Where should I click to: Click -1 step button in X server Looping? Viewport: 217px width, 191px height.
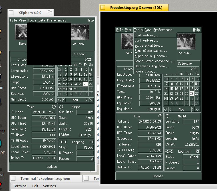click(x=167, y=151)
